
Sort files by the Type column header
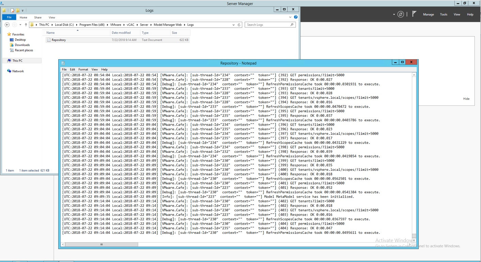tap(155, 33)
